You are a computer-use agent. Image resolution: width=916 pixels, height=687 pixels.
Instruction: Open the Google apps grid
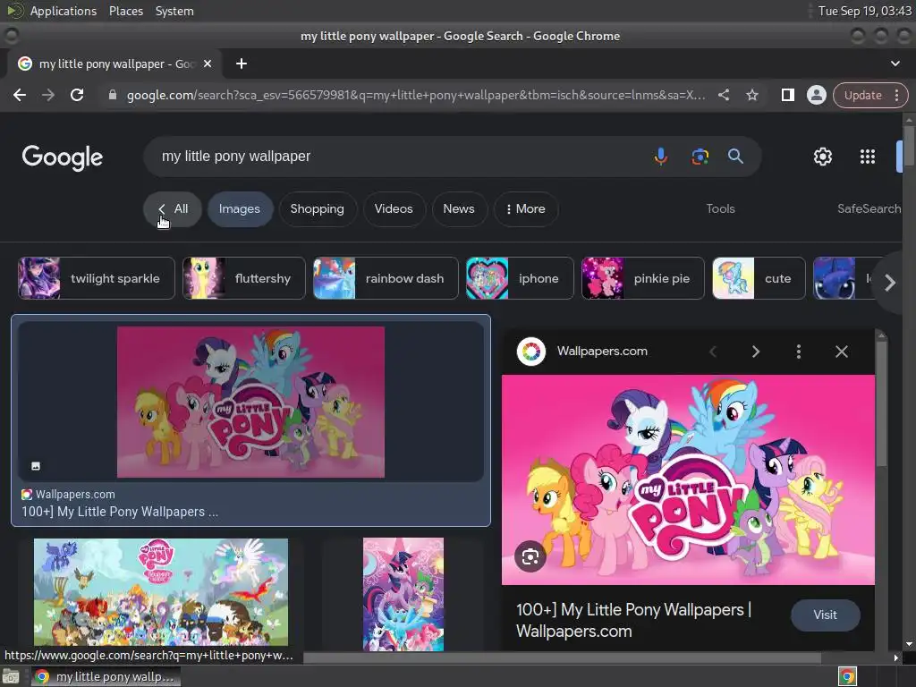868,157
